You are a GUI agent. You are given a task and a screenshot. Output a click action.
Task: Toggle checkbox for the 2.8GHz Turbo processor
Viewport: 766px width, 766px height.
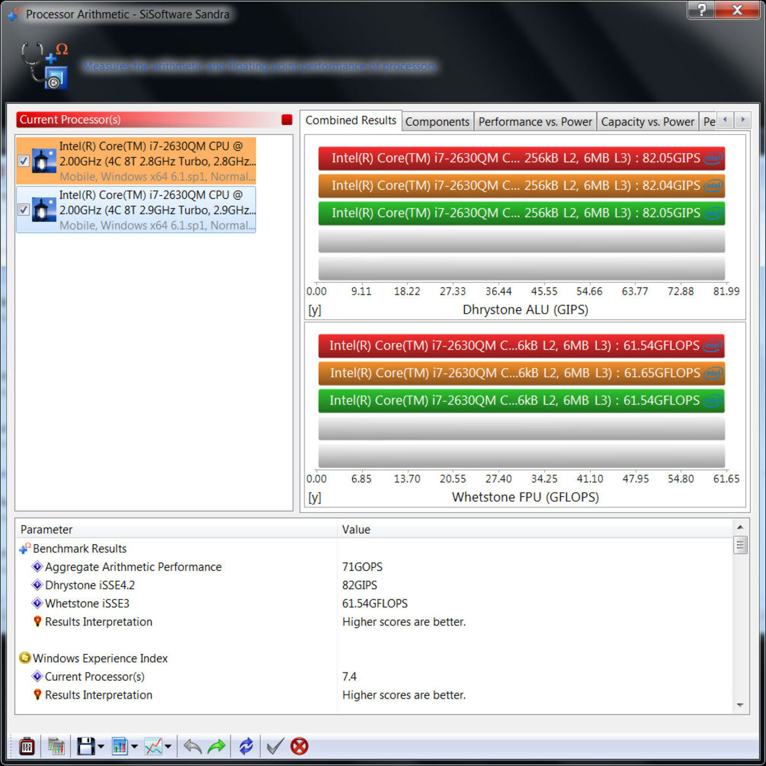(x=23, y=160)
